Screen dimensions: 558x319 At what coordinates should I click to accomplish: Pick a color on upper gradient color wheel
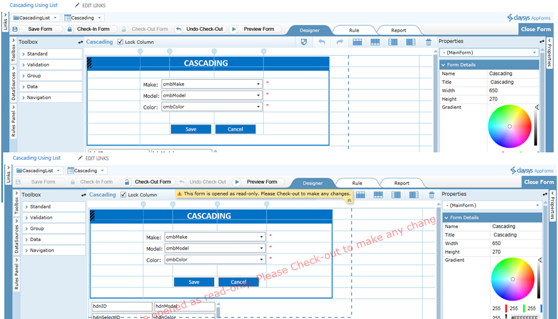(x=510, y=126)
